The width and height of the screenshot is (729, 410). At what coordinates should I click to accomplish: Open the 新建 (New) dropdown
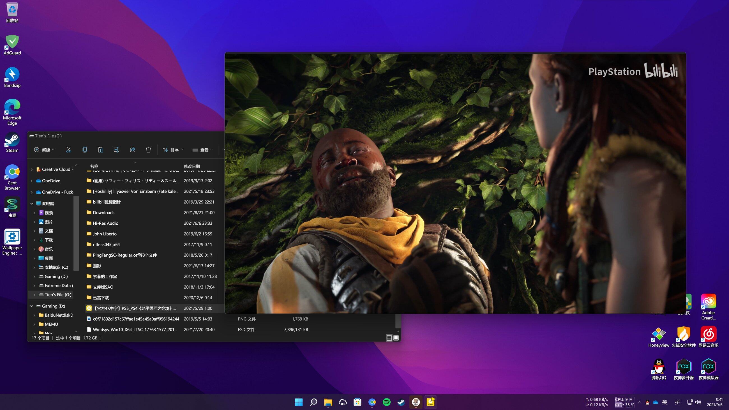coord(44,150)
